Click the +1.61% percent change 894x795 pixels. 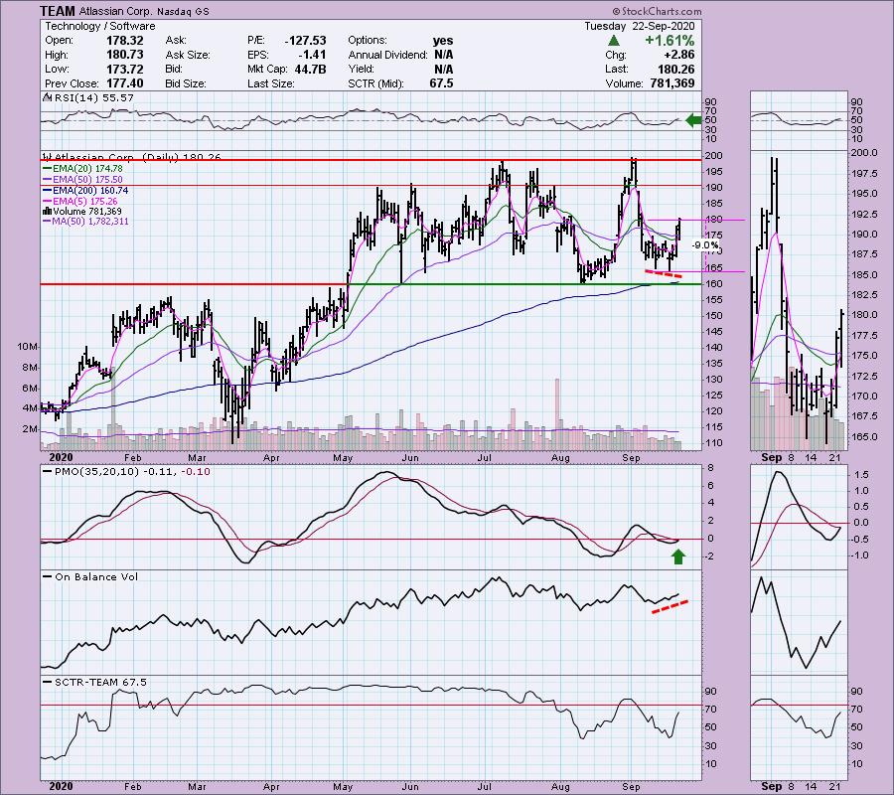670,41
